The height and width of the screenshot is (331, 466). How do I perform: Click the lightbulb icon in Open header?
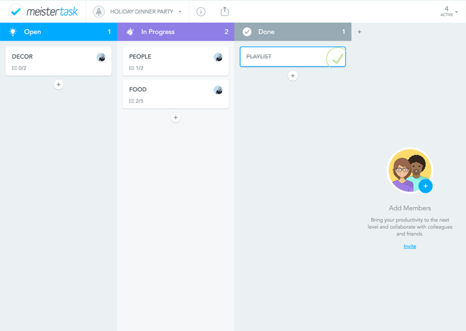tap(13, 32)
